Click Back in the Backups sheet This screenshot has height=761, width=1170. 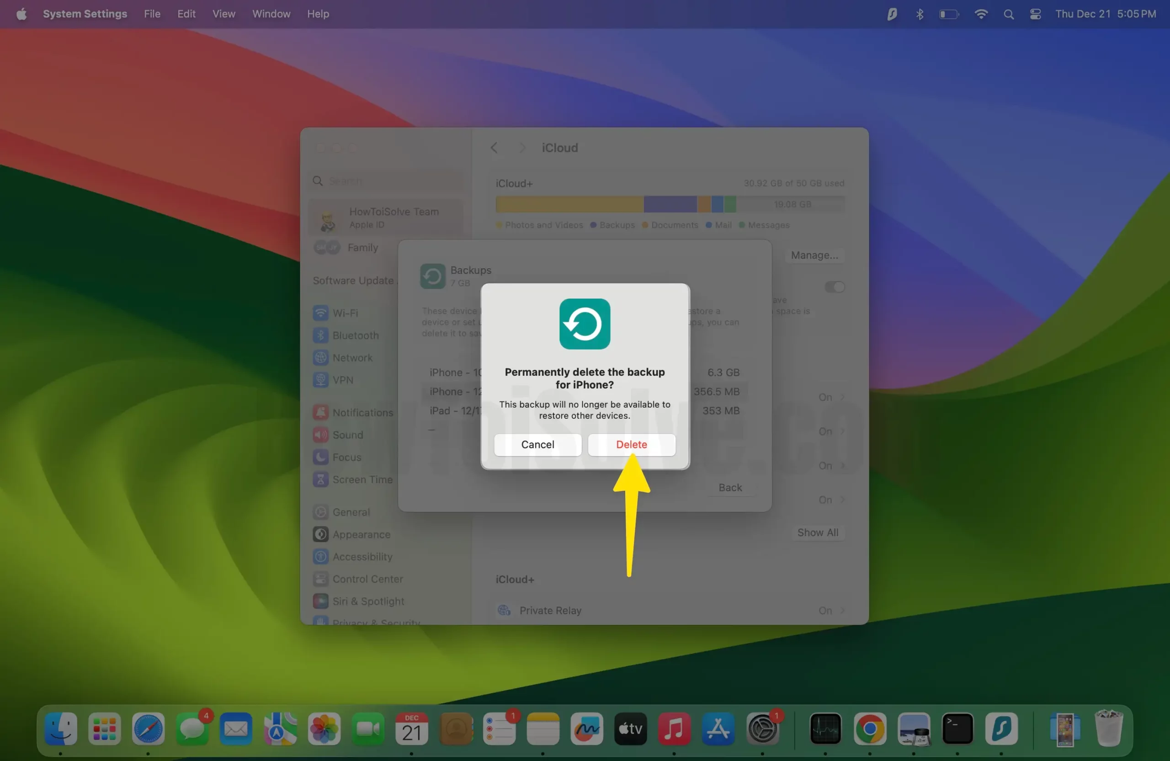click(730, 487)
